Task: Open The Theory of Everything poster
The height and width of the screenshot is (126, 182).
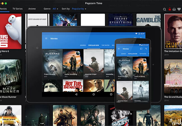Action: click(x=121, y=20)
